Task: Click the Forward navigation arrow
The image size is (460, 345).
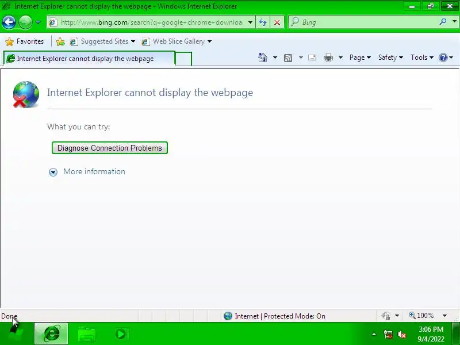Action: [x=25, y=22]
